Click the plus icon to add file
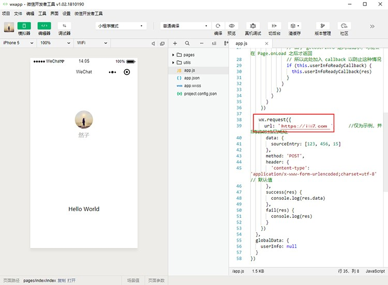388x285 pixels. pyautogui.click(x=175, y=43)
